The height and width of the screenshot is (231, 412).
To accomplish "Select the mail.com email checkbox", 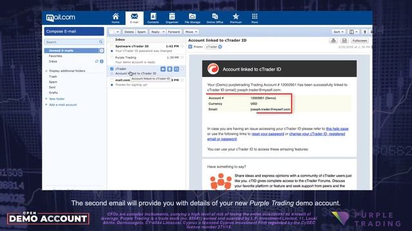I will [111, 80].
